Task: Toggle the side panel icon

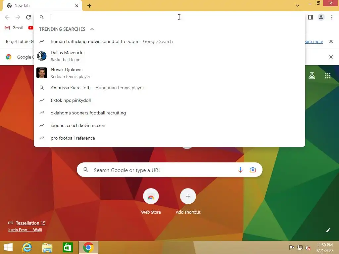Action: point(311,17)
